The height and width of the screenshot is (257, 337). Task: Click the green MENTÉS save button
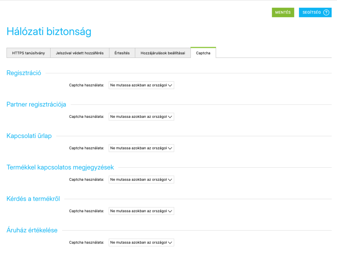click(283, 13)
